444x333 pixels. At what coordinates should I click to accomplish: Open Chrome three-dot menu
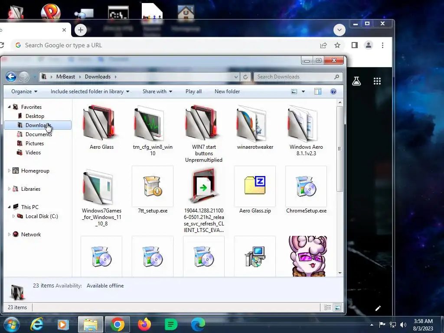coord(382,45)
